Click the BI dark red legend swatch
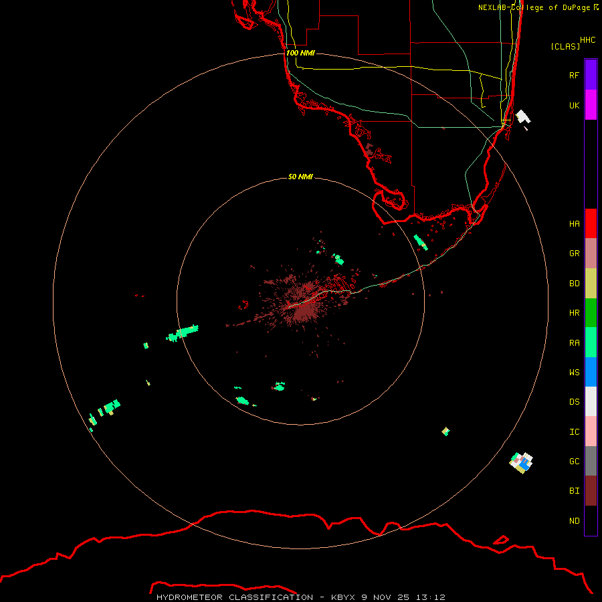 click(x=591, y=491)
